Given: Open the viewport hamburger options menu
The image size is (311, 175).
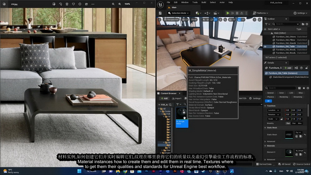Looking at the screenshot, I should point(160,20).
